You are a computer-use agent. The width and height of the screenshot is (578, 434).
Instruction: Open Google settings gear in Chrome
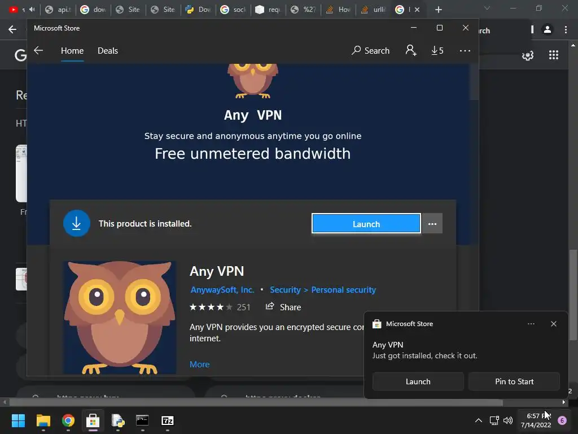point(528,55)
